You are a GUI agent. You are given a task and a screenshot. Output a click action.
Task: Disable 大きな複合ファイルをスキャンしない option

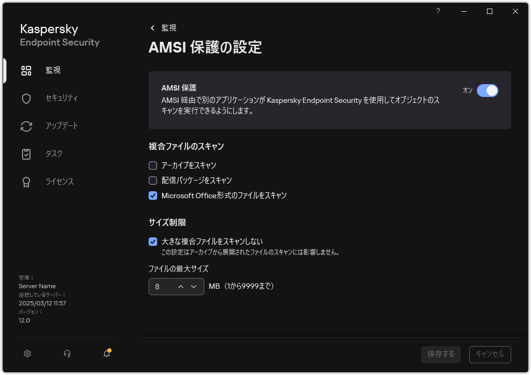click(x=153, y=241)
